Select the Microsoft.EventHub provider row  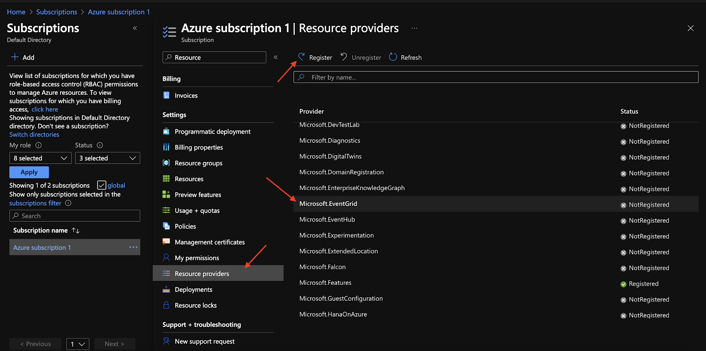496,220
